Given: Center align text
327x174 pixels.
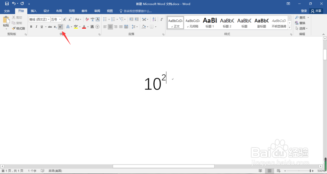Looking at the screenshot, I should pos(110,27).
